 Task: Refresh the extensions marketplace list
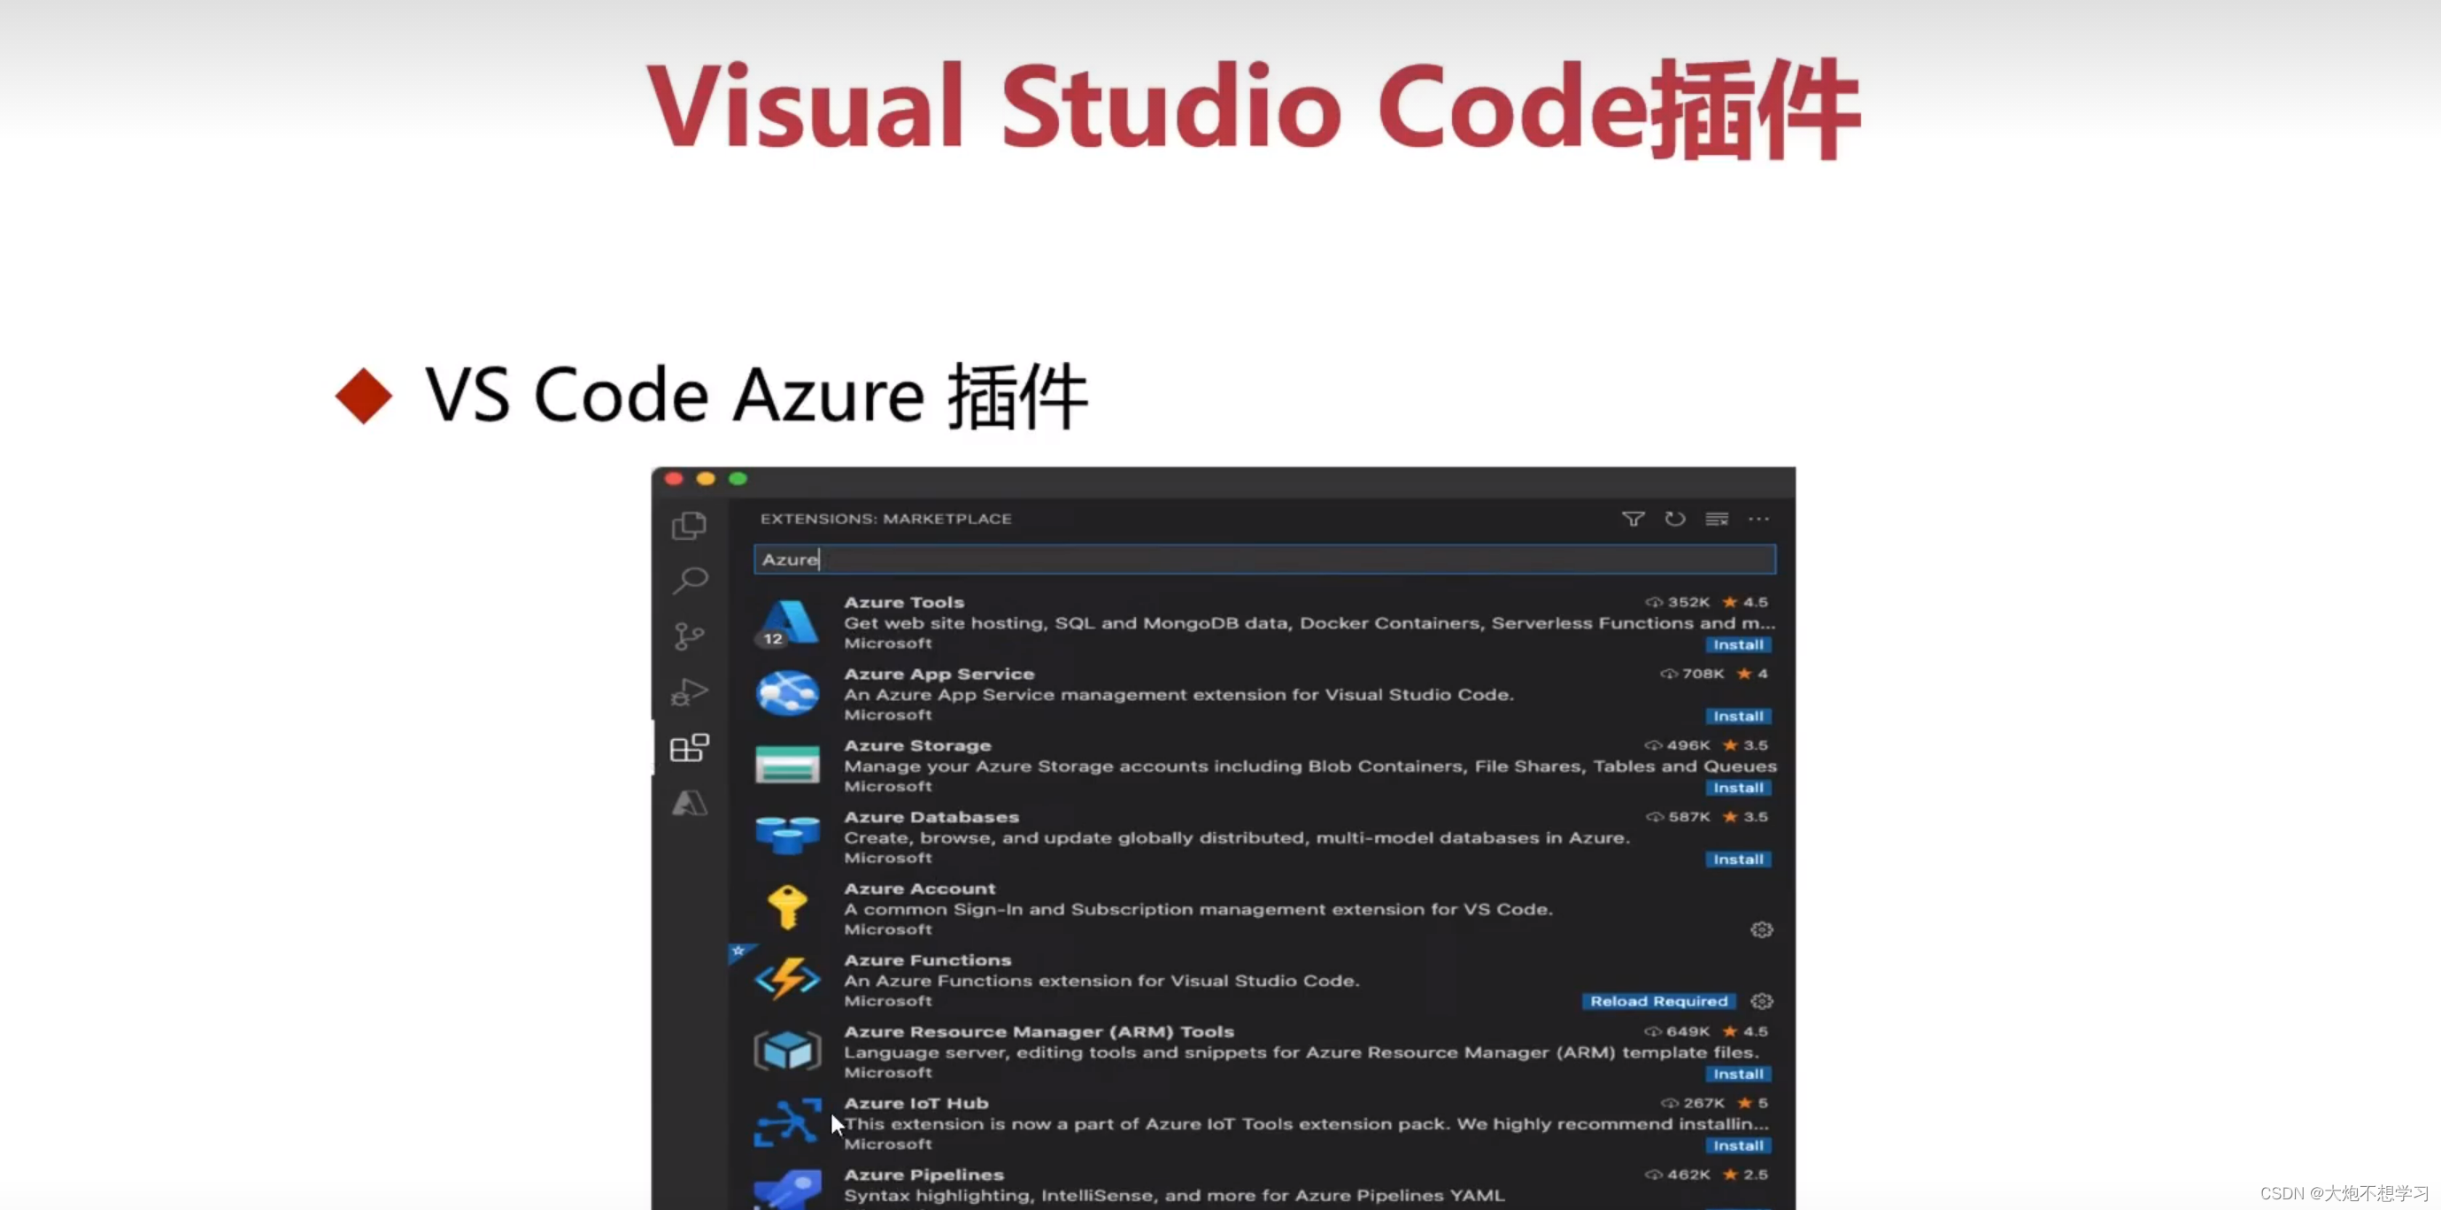pos(1674,520)
